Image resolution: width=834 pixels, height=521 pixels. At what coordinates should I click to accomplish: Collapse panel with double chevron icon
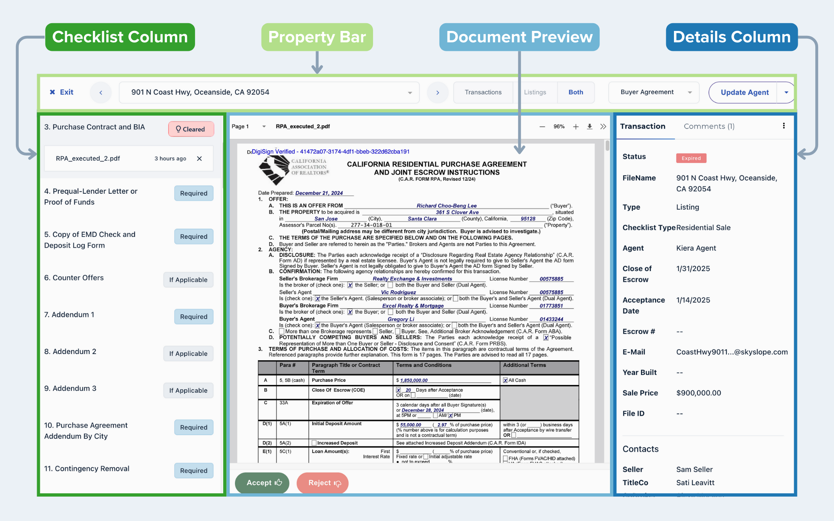click(x=603, y=127)
